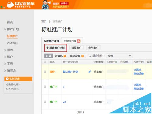Click the 状态 column header

52,62
